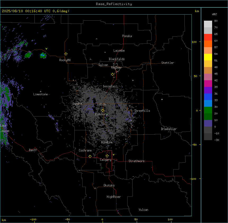Pick the red 60-65 dBZ legend color
Image resolution: width=228 pixels, height=223 pixels.
click(208, 37)
